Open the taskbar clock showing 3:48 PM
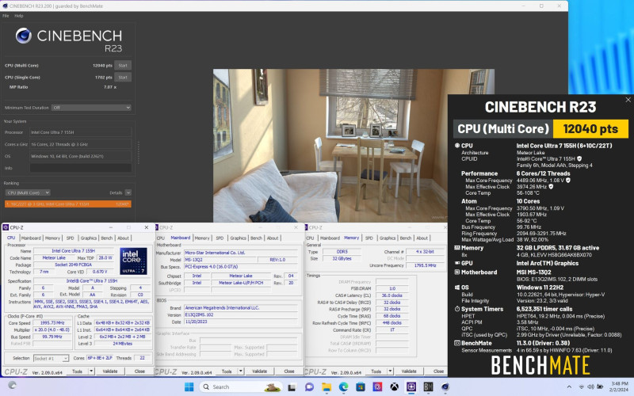Image resolution: width=634 pixels, height=396 pixels. (x=620, y=386)
